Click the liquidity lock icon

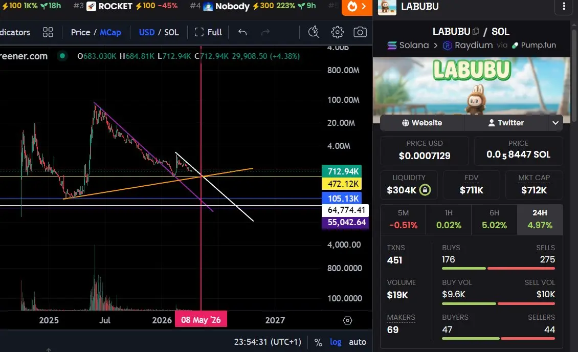(425, 190)
